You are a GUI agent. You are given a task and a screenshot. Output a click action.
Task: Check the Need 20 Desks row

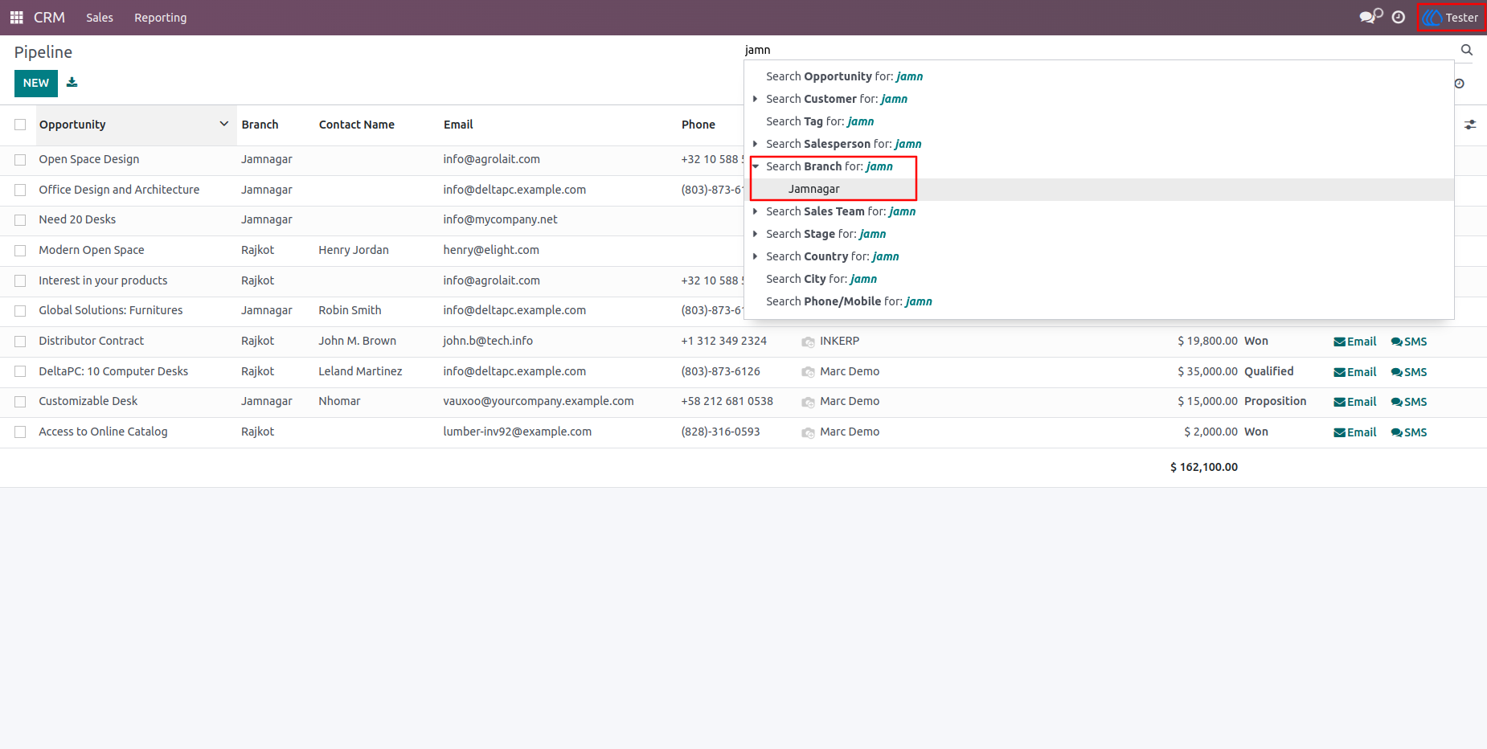(20, 220)
